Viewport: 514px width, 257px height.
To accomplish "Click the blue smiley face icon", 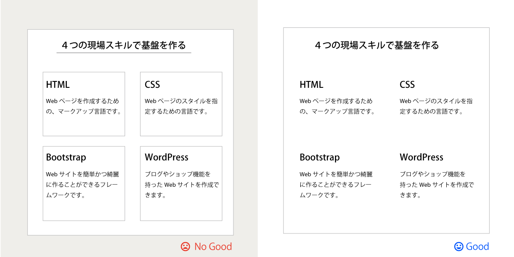I will (459, 246).
